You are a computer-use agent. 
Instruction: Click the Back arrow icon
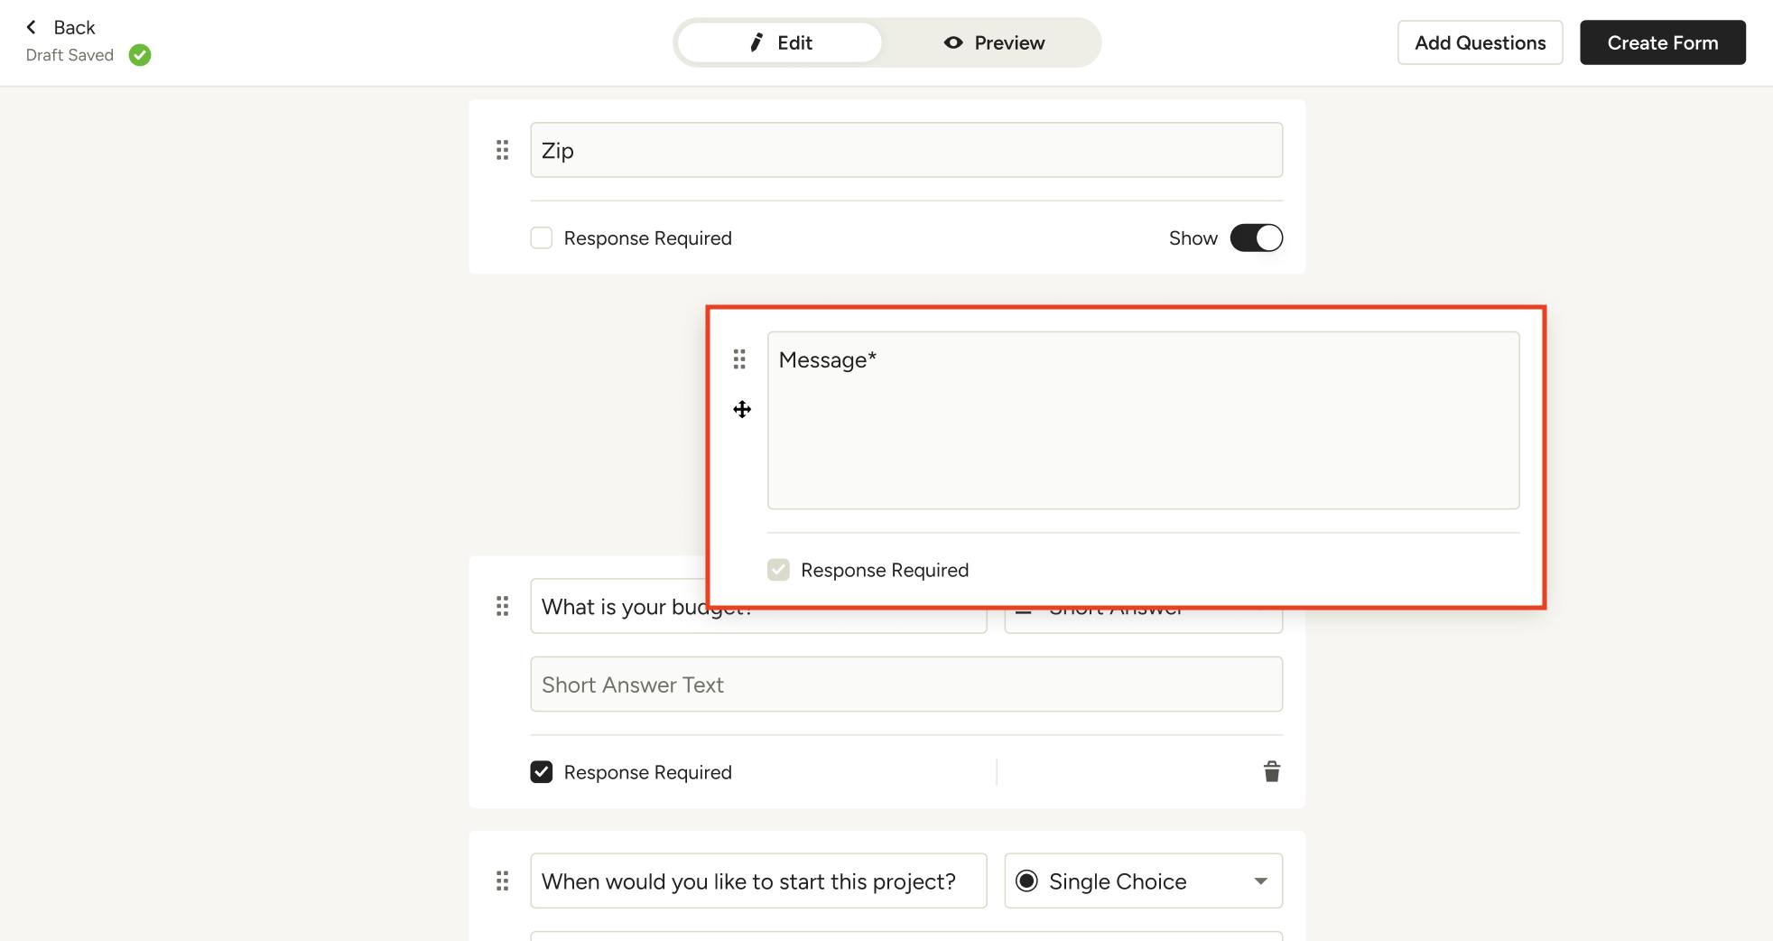[x=32, y=27]
